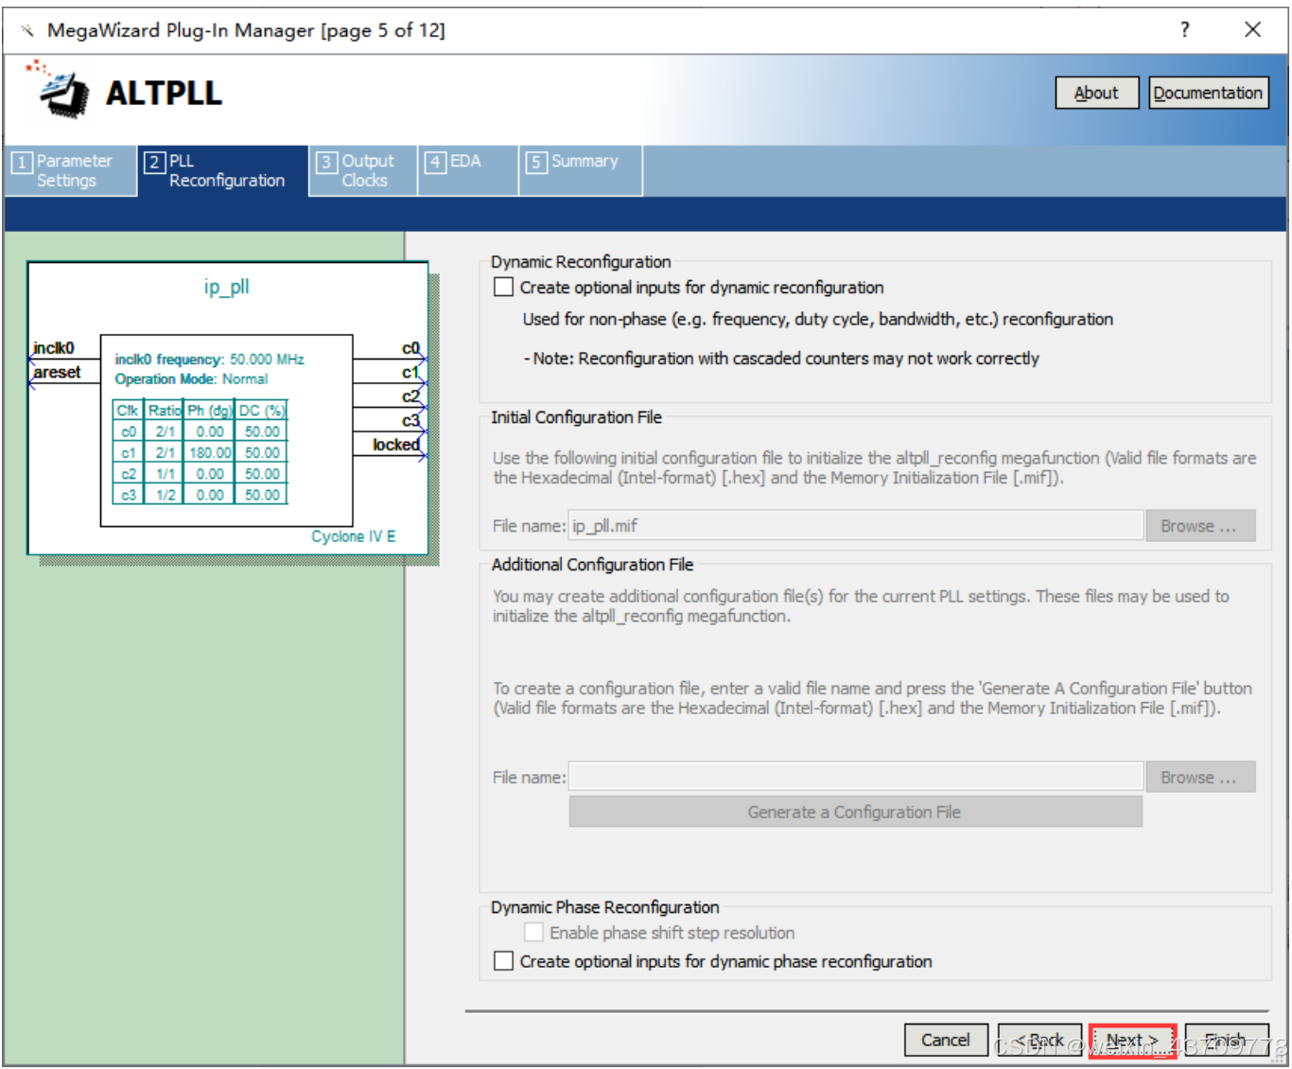Open the EDA tab

tap(468, 170)
